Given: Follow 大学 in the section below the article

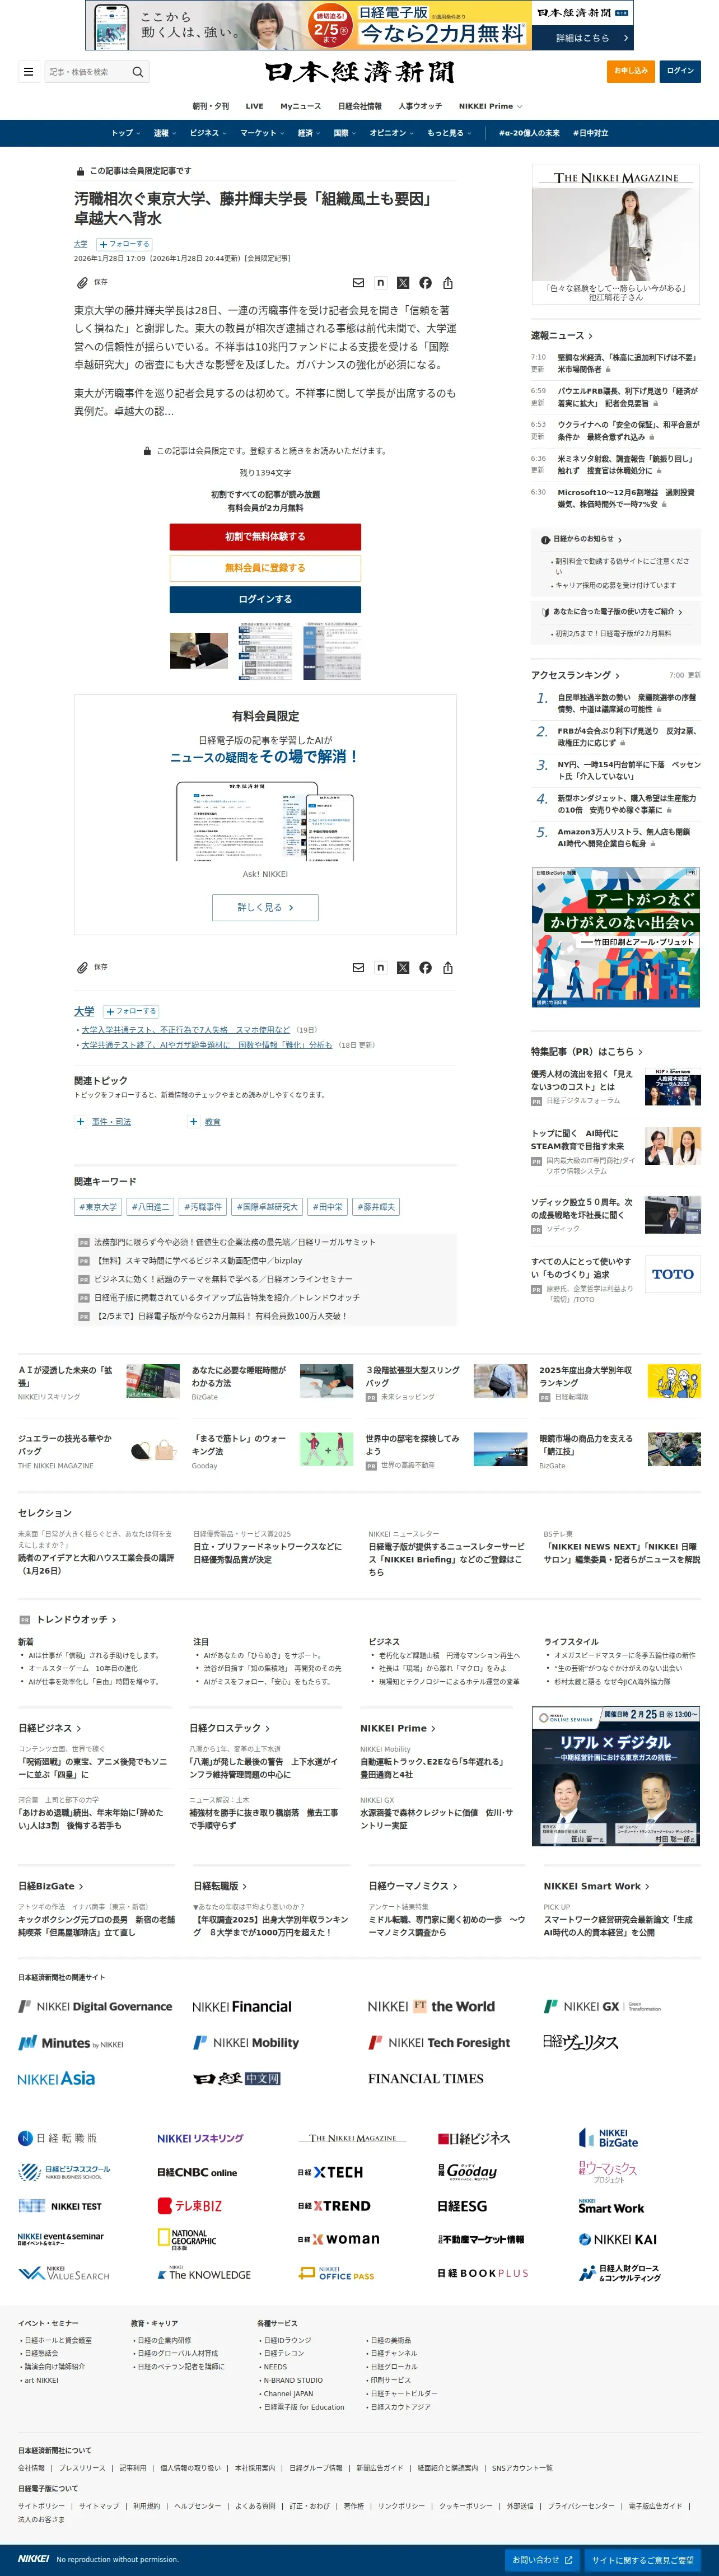Looking at the screenshot, I should [x=131, y=1011].
